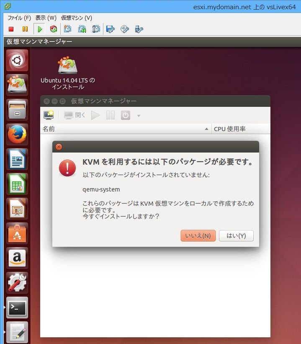Close the KVM package dialog
Screen dimensions: 301x344
pos(59,147)
